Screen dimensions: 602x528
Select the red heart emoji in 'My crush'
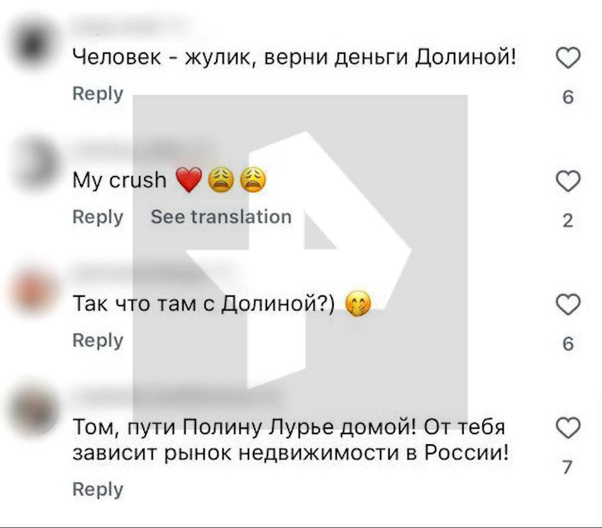[190, 180]
